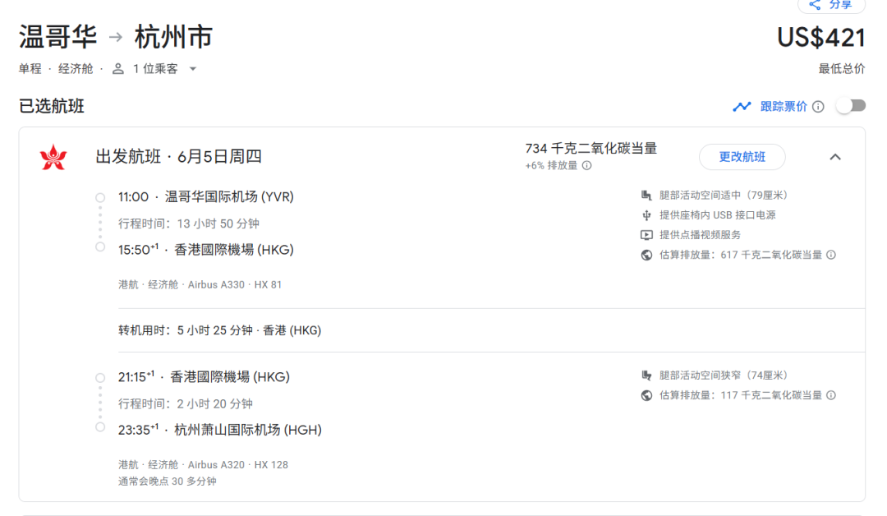Image resolution: width=887 pixels, height=516 pixels.
Task: Enable the 跟踪票价 price tracking switch
Action: click(850, 106)
